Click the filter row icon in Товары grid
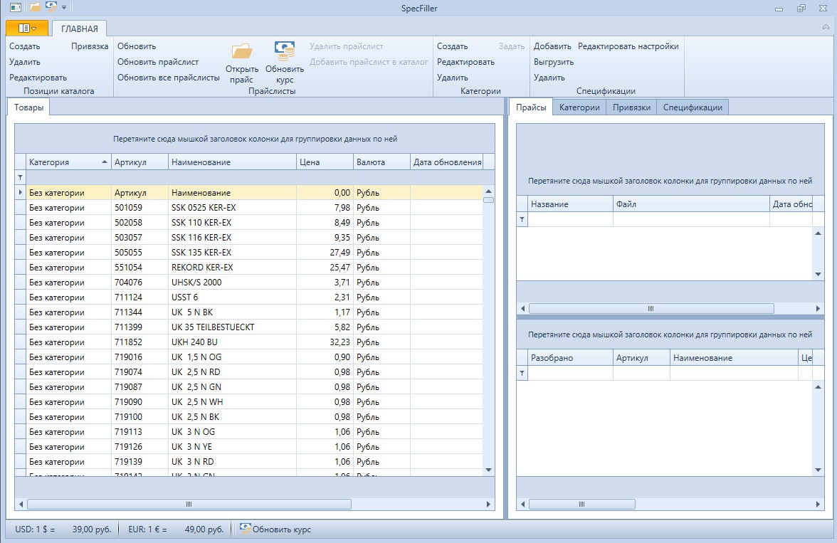 click(x=20, y=177)
